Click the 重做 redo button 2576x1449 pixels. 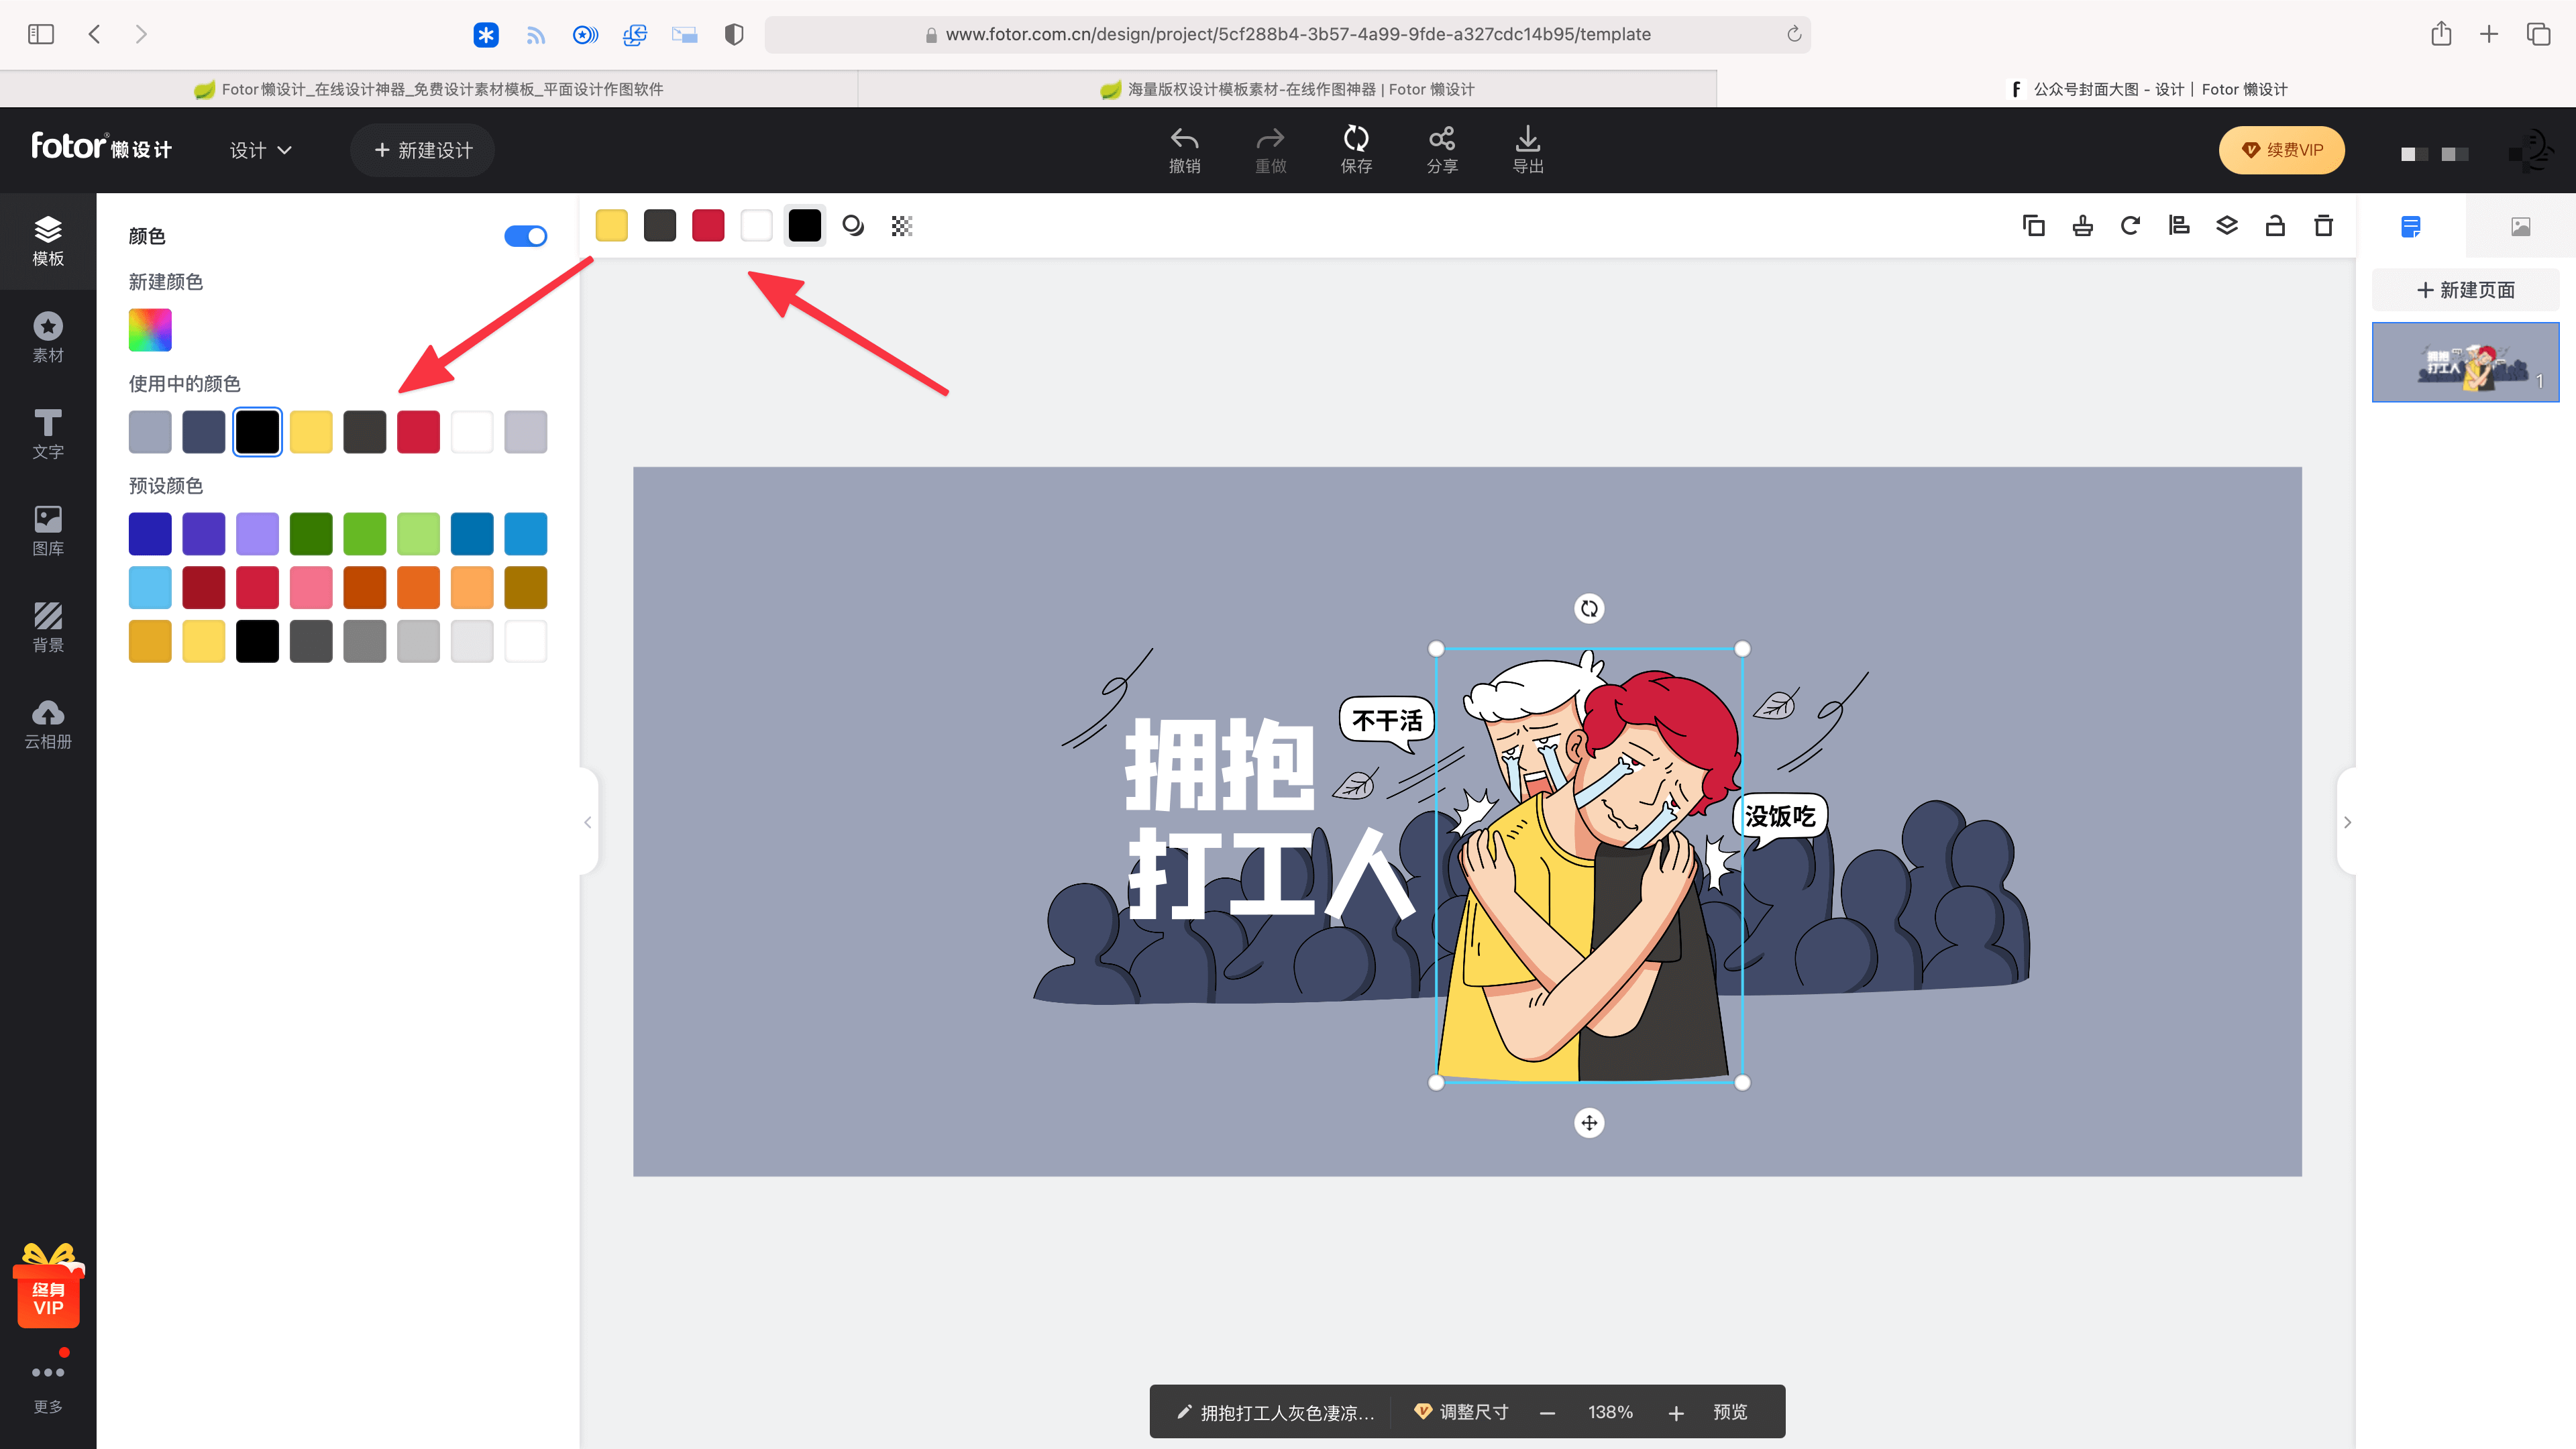point(1270,150)
